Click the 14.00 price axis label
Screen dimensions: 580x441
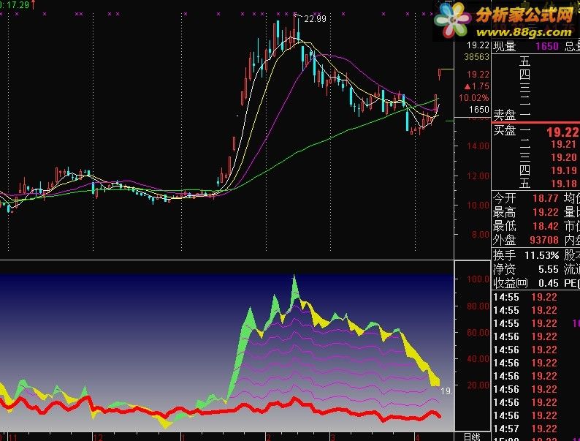click(x=478, y=146)
